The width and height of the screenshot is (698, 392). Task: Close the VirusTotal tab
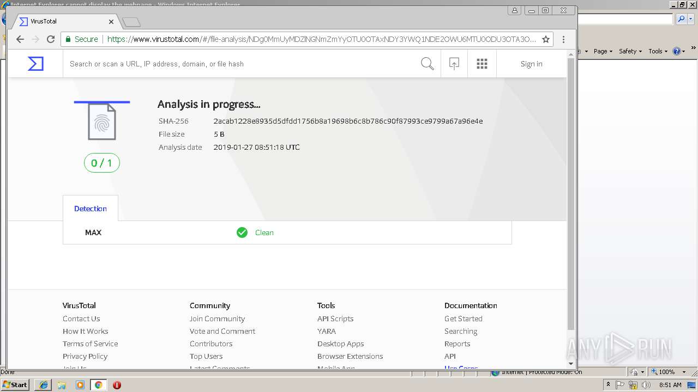click(111, 22)
